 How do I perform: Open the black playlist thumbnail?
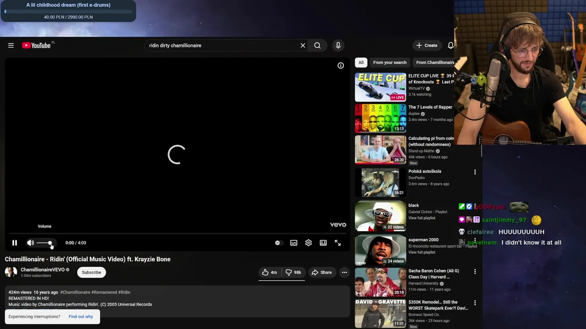pyautogui.click(x=380, y=217)
